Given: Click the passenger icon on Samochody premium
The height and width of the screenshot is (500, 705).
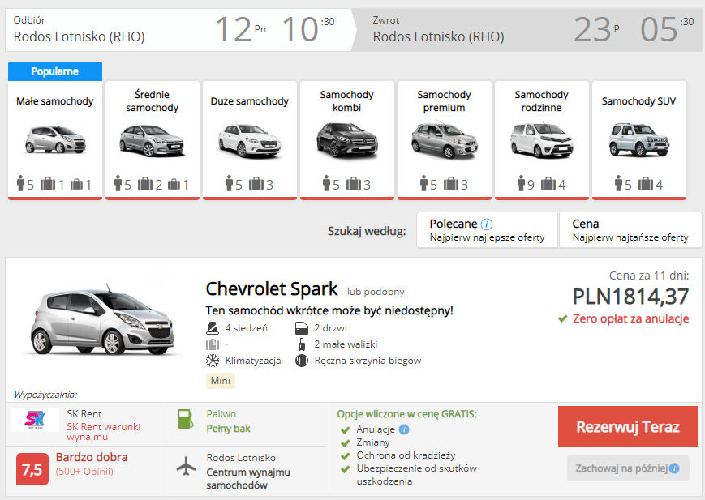Looking at the screenshot, I should tap(423, 183).
